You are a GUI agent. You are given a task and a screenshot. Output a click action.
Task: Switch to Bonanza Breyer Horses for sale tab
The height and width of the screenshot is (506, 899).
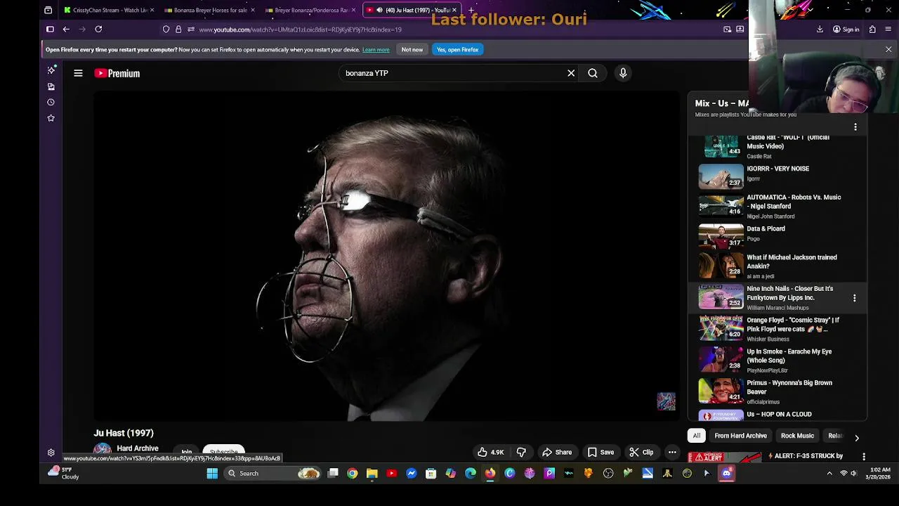point(209,11)
